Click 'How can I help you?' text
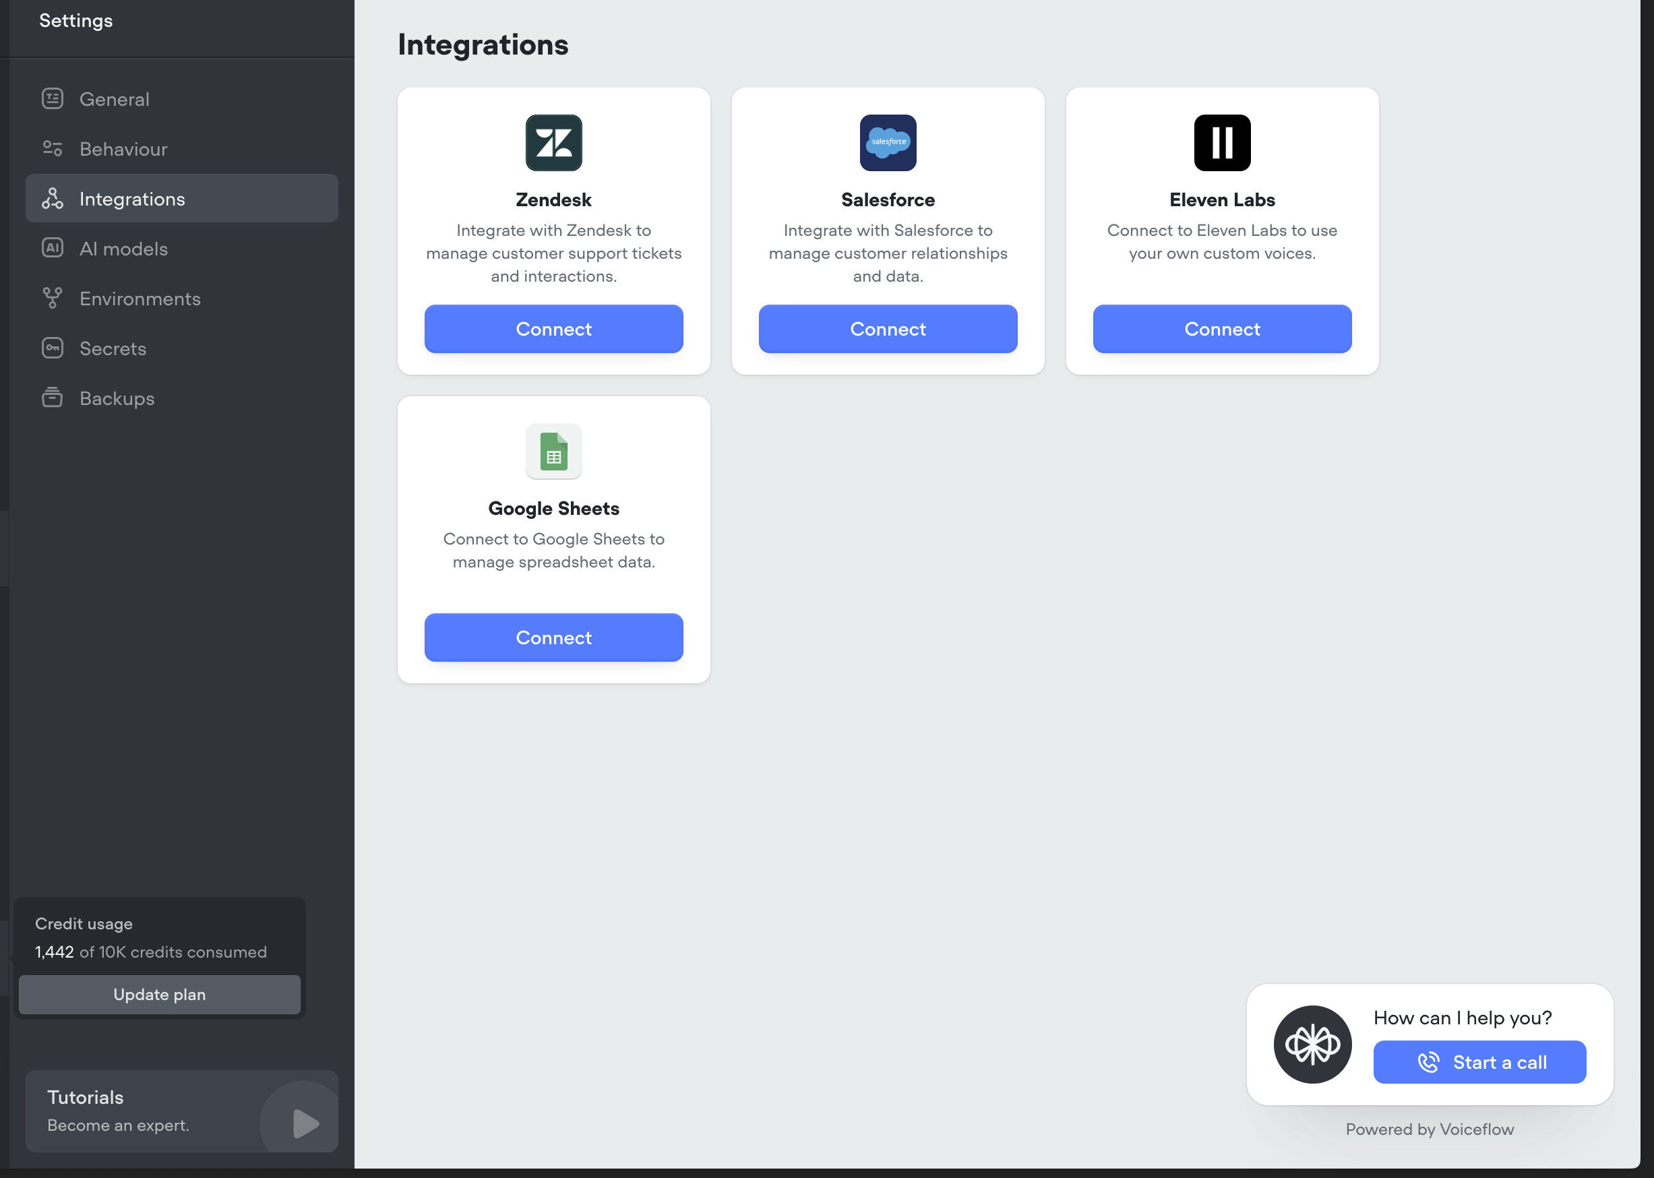The width and height of the screenshot is (1654, 1178). pyautogui.click(x=1463, y=1018)
